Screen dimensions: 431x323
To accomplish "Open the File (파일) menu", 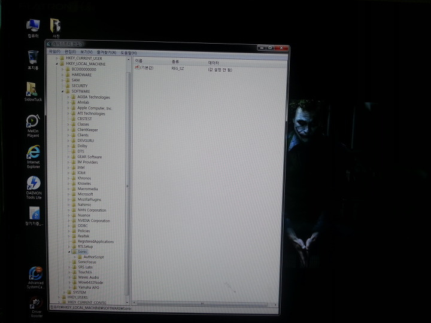I will tap(54, 51).
